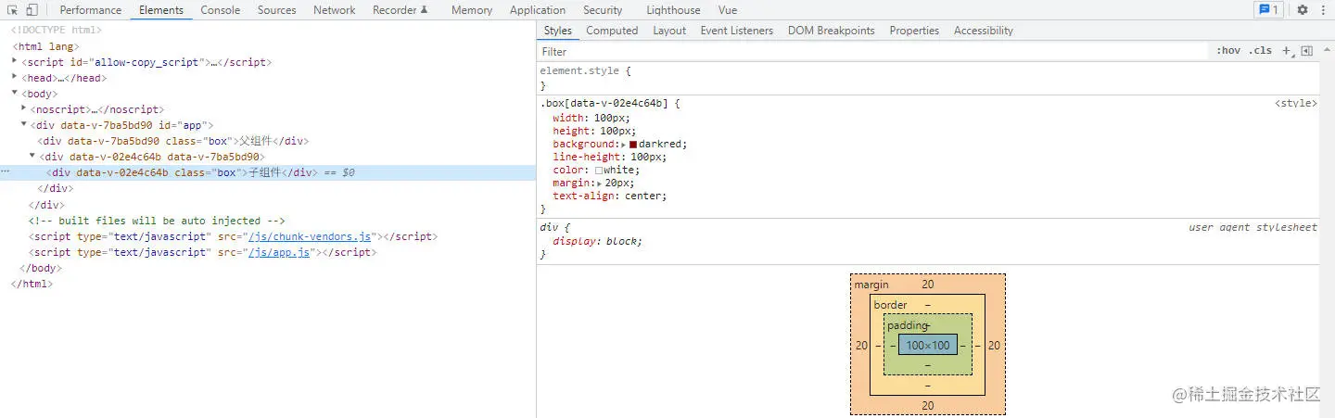
Task: Open the Application tab
Action: (538, 10)
